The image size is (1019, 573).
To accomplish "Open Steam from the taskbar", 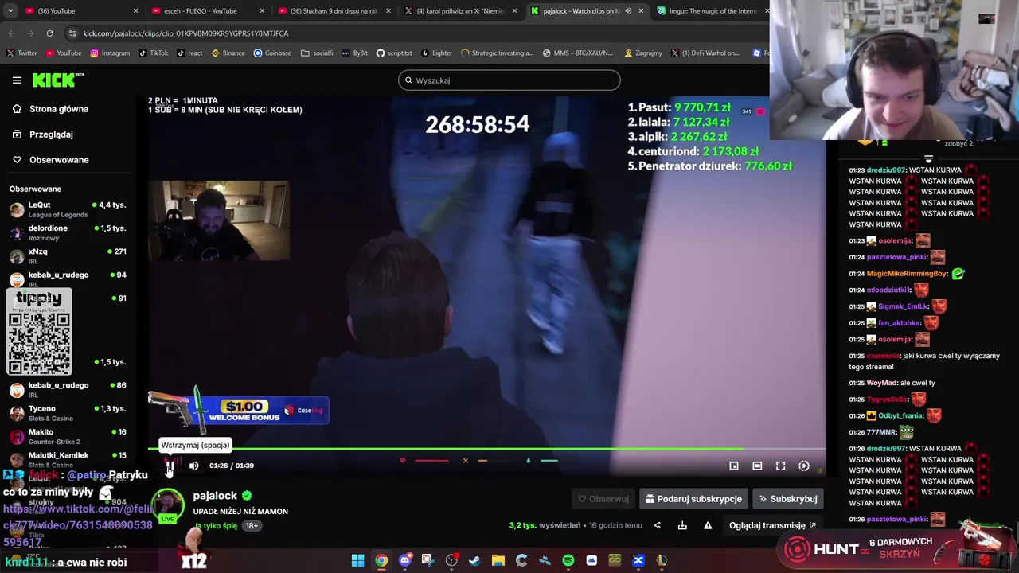I will click(x=474, y=561).
